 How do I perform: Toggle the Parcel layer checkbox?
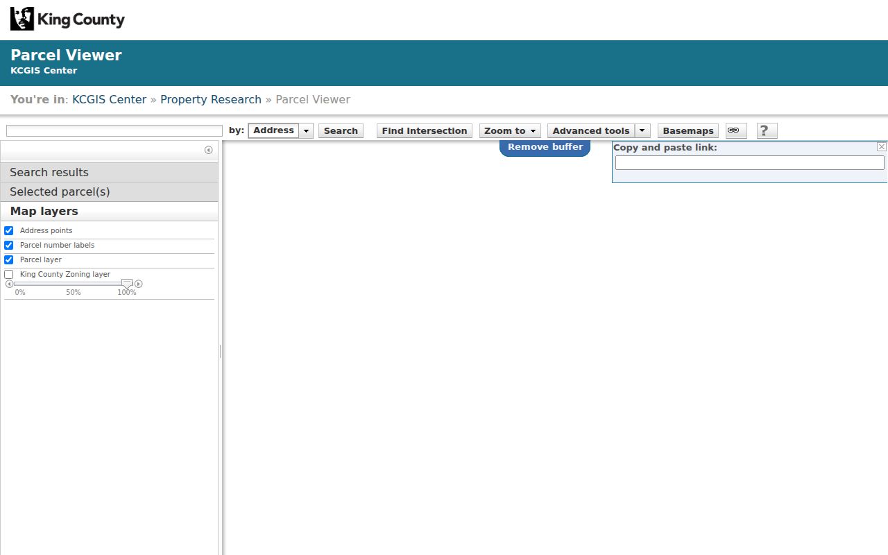9,259
